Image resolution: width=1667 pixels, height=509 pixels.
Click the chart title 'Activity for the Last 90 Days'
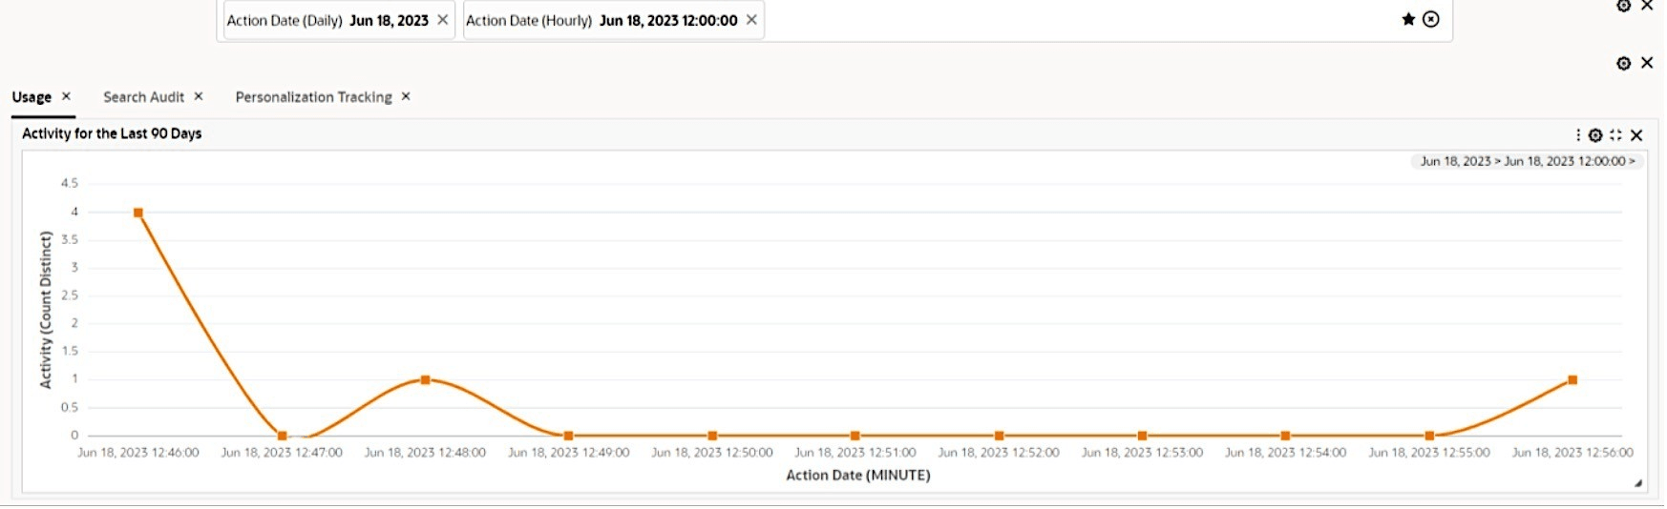pyautogui.click(x=112, y=133)
